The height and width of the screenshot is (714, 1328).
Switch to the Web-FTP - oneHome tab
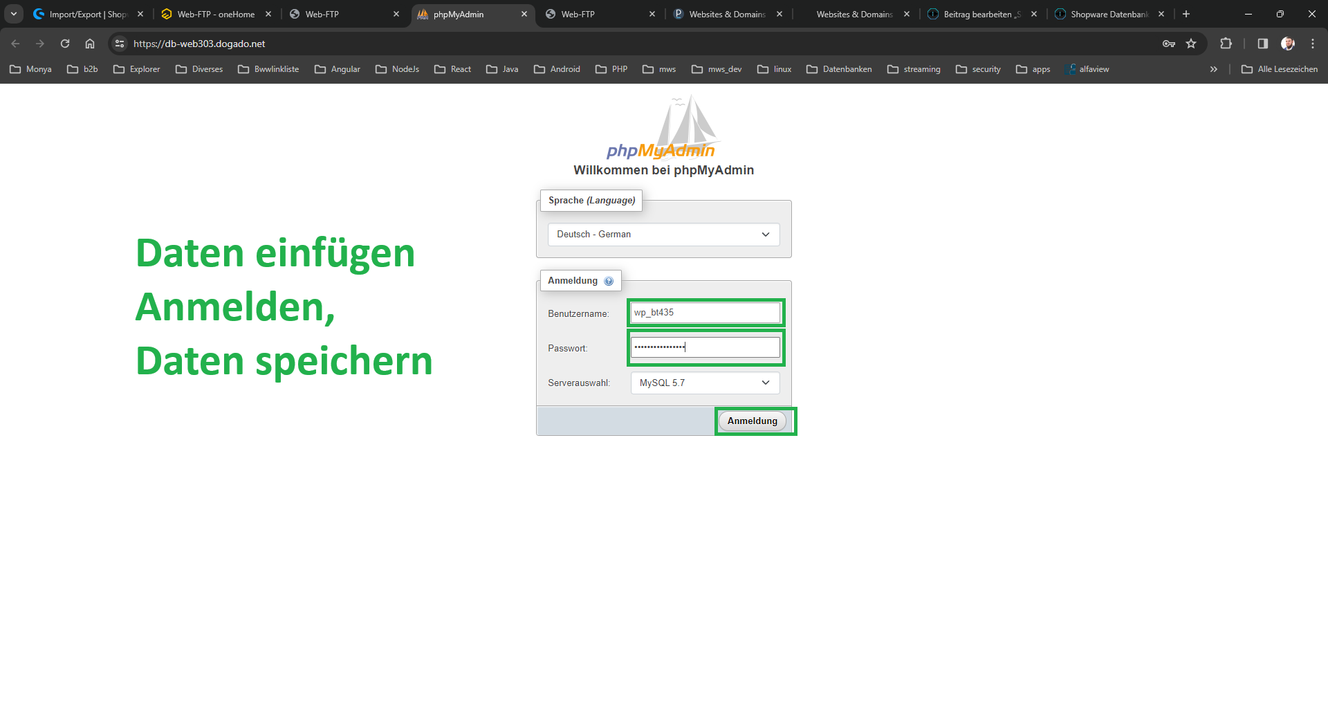(215, 14)
